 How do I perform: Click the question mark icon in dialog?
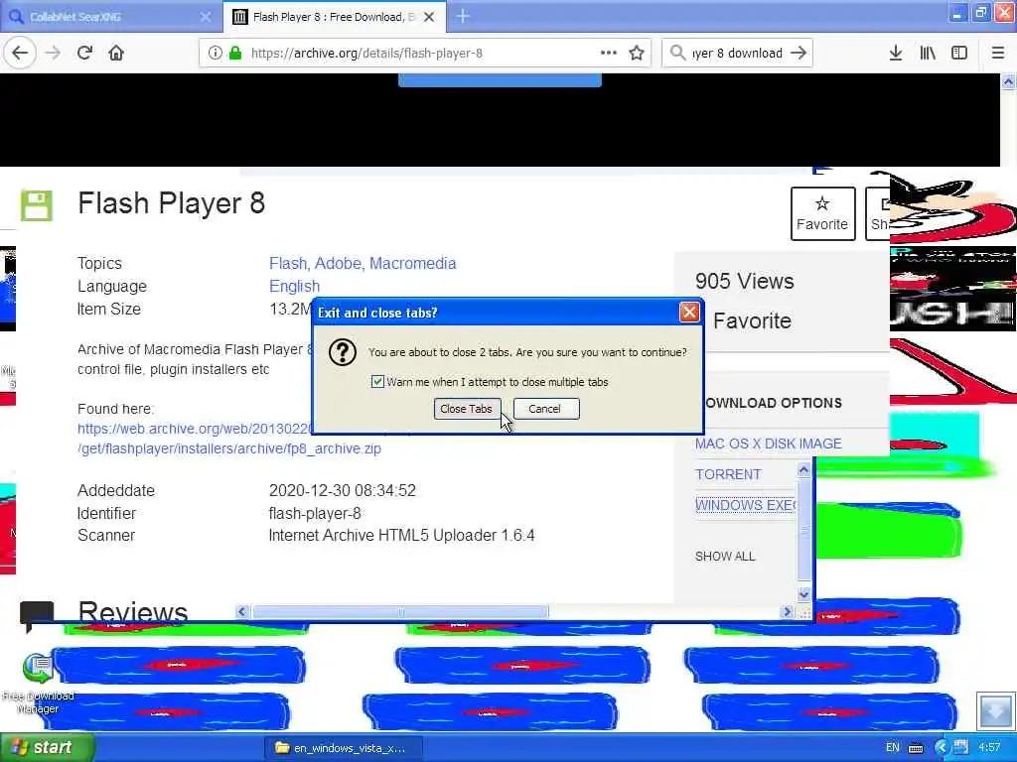[343, 352]
